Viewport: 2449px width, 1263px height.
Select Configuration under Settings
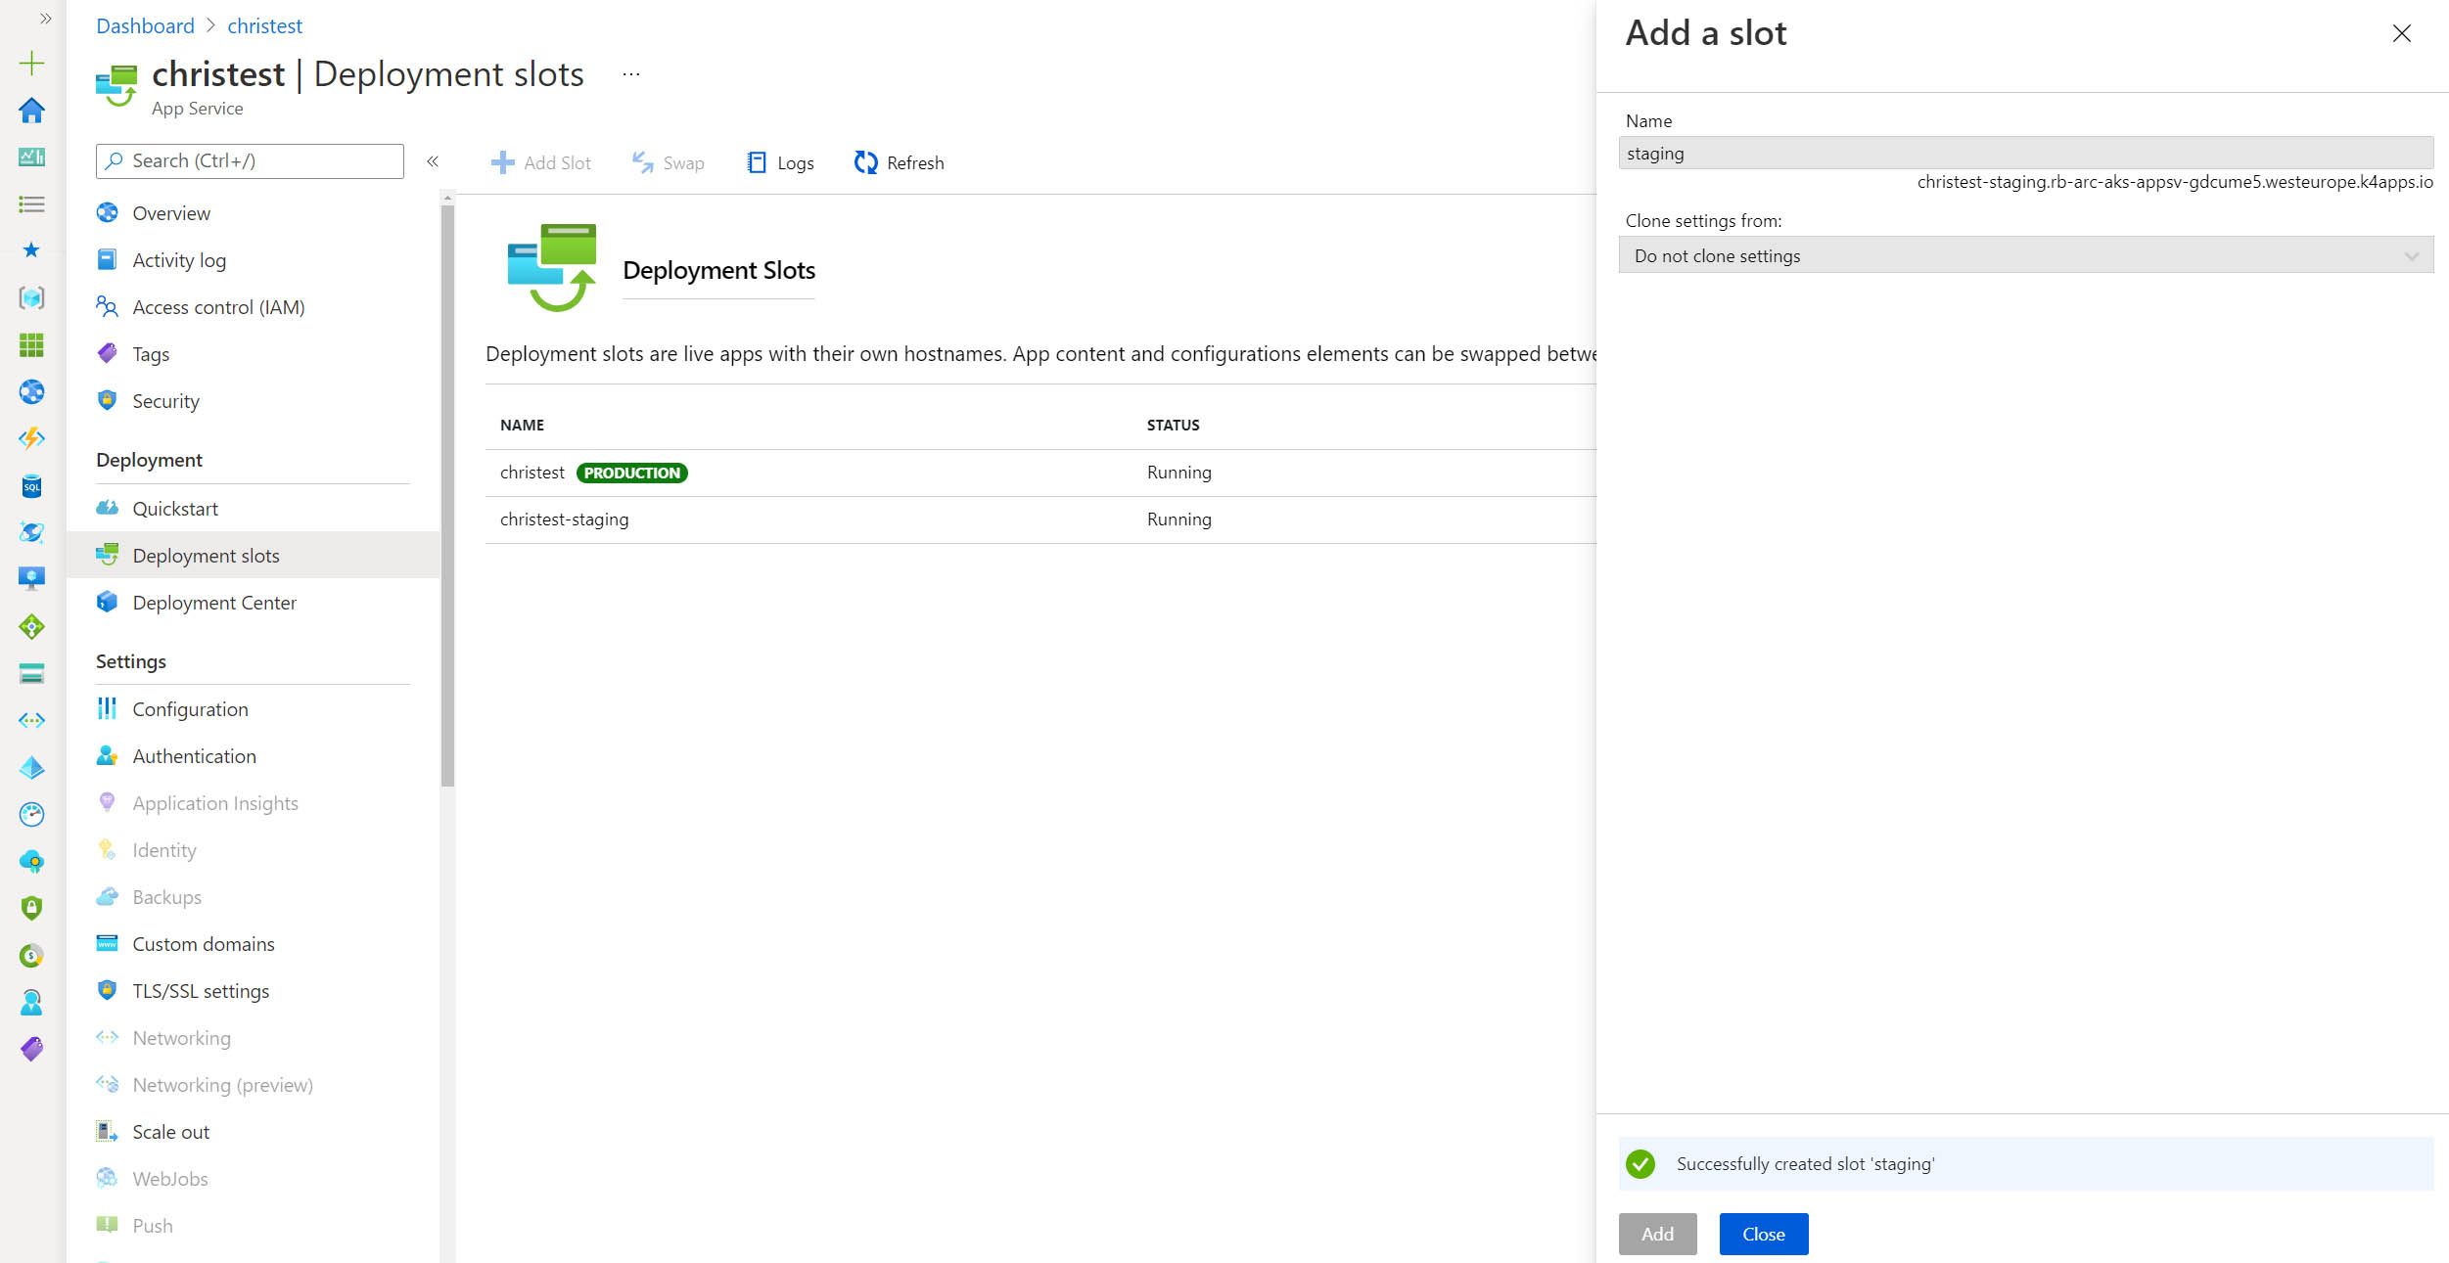coord(191,708)
